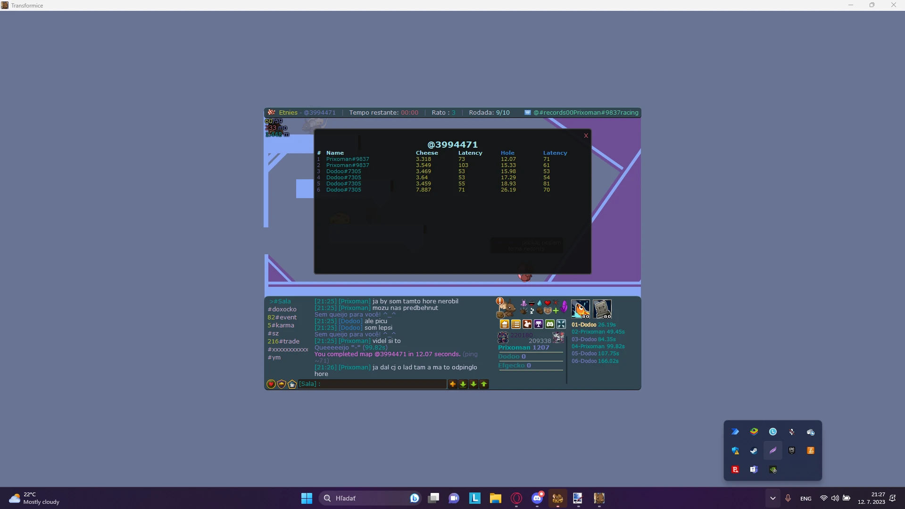Screen dimensions: 905x509
Task: Click the Cheese column header
Action: tap(427, 153)
